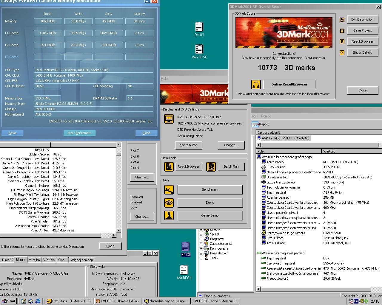Expand the Testy tree node
Screen dimensions: 382x305
click(201, 258)
